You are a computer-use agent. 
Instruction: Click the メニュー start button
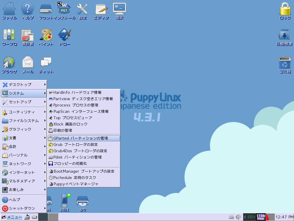(x=11, y=217)
